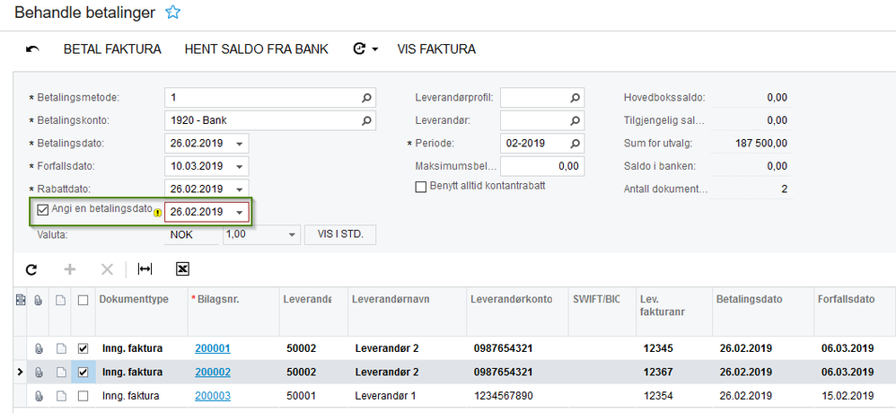Viewport: 896px width, 413px height.
Task: Click the Excel export icon in grid toolbar
Action: [x=182, y=268]
